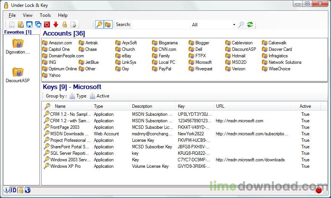This screenshot has height=198, width=331.
Task: Open the View menu
Action: click(x=27, y=15)
